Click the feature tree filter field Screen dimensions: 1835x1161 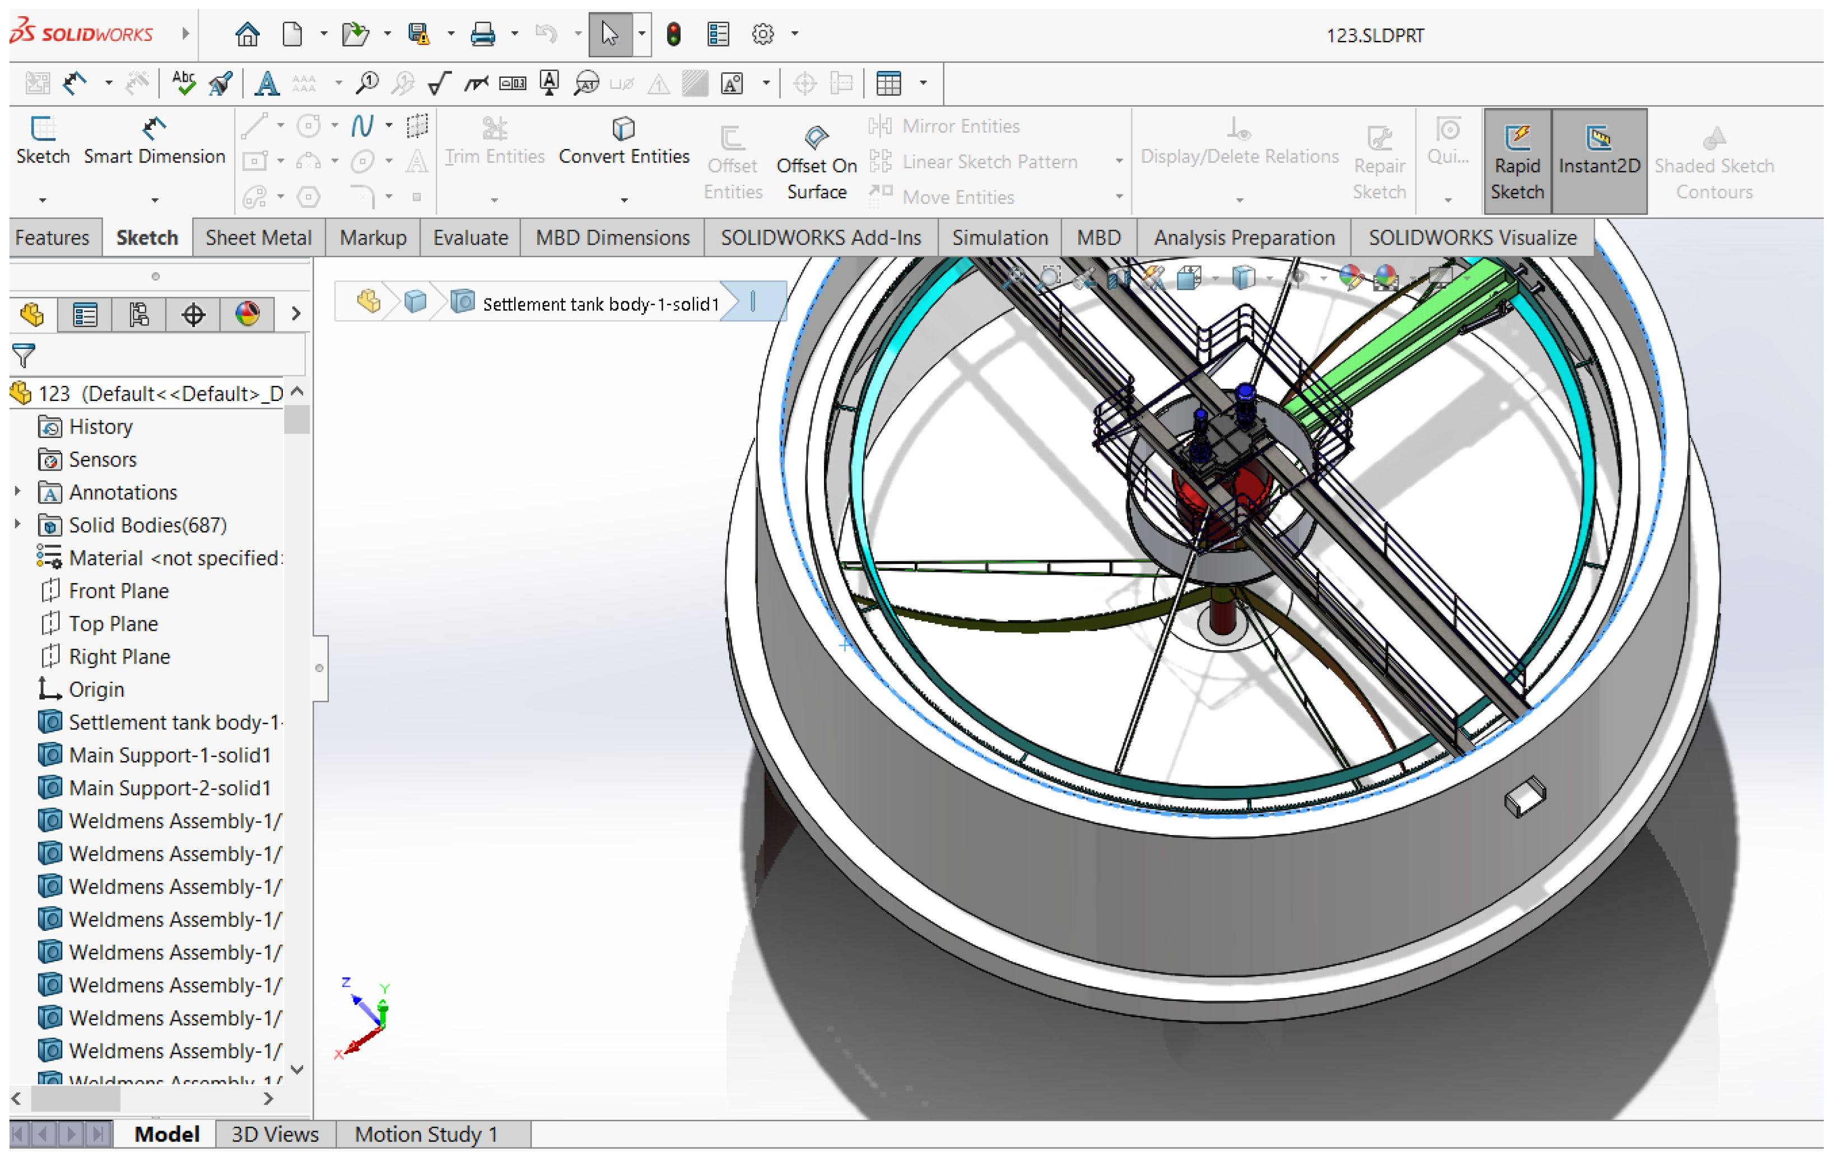[x=167, y=356]
